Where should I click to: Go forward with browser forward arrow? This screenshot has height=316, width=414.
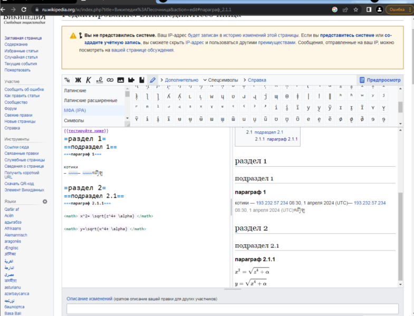[13, 9]
